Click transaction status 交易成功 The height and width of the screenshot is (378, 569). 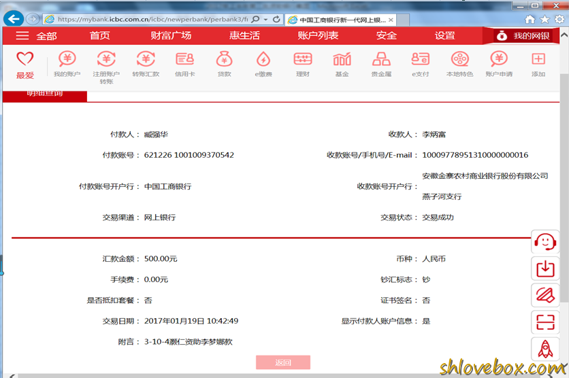438,218
